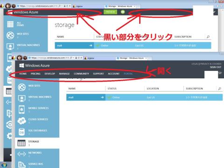The width and height of the screenshot is (224, 168).
Task: Click Windows Azure logo in upper window header
Action: [x=23, y=12]
